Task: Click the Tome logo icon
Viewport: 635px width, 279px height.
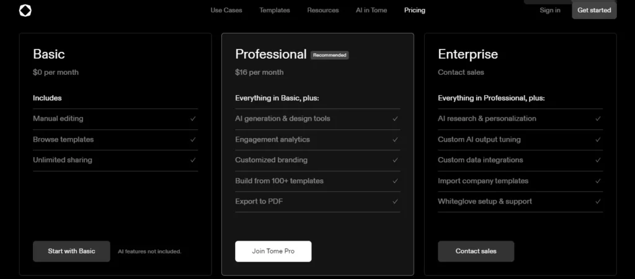Action: point(25,11)
